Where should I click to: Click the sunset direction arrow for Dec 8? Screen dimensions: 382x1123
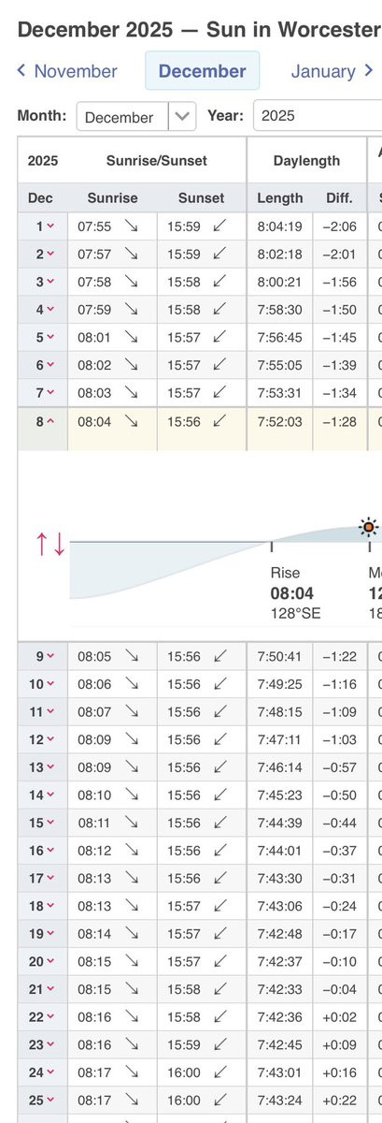pos(219,422)
